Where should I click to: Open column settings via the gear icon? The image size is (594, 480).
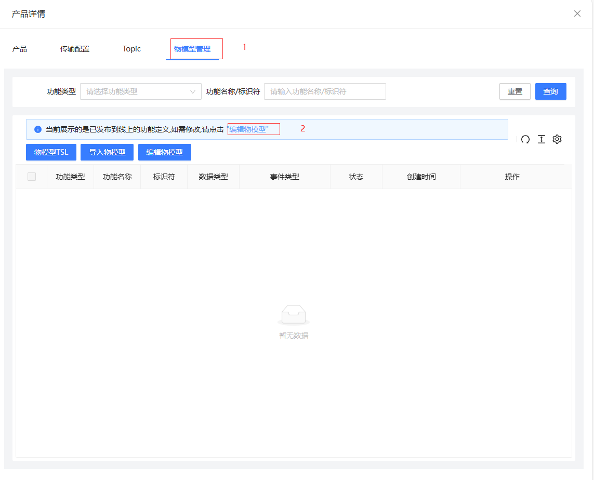coord(557,139)
